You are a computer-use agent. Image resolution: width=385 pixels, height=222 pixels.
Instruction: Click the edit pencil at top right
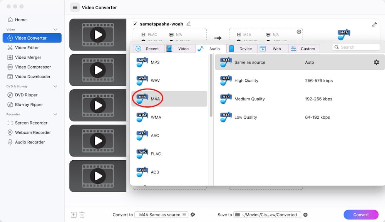point(374,25)
